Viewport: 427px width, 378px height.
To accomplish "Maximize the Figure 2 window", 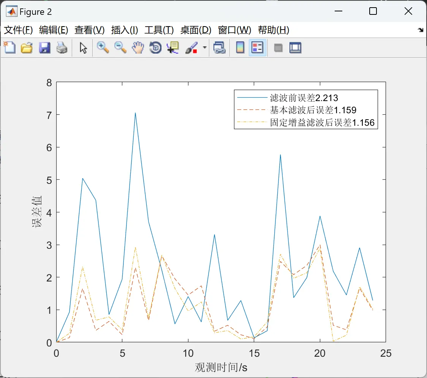I will tap(373, 11).
